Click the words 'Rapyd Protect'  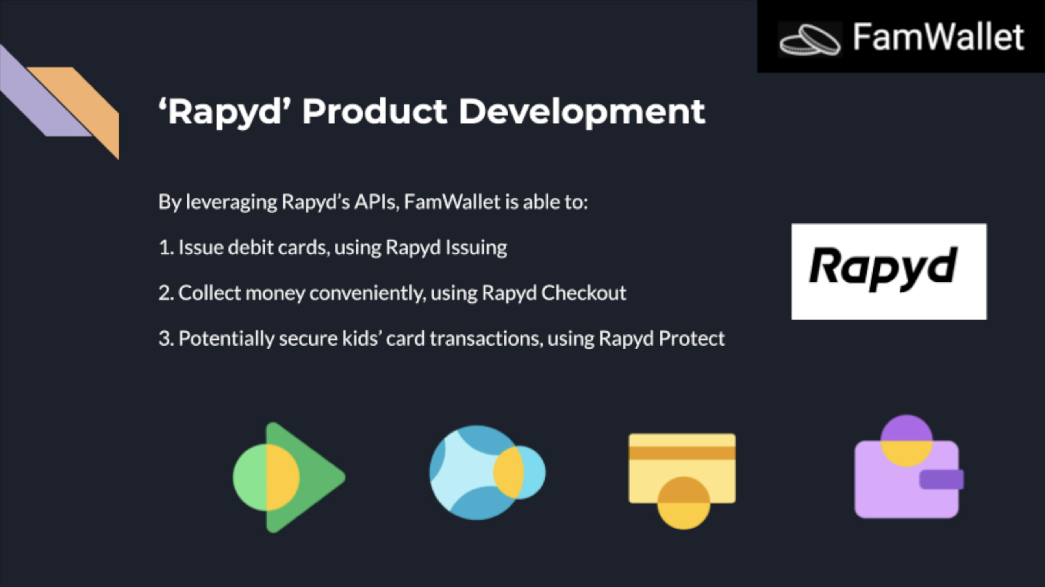click(661, 338)
